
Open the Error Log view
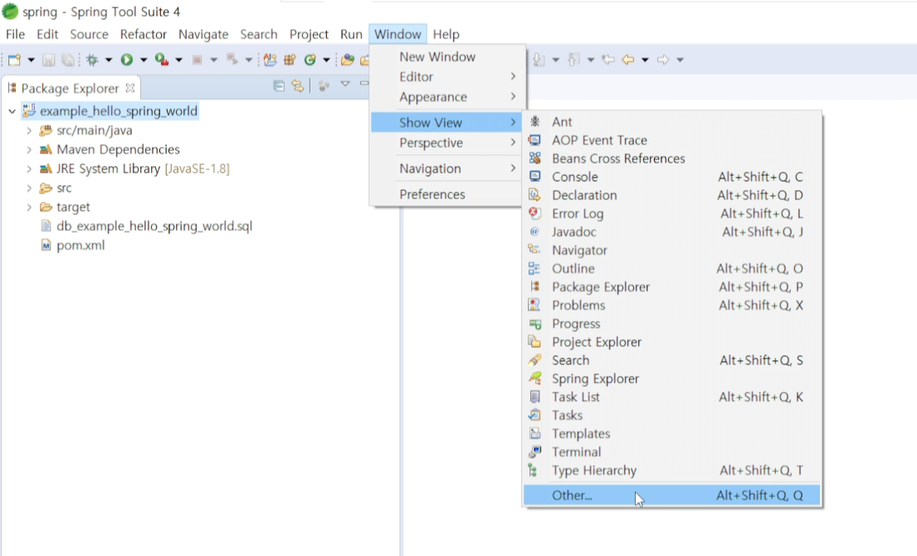pyautogui.click(x=672, y=213)
